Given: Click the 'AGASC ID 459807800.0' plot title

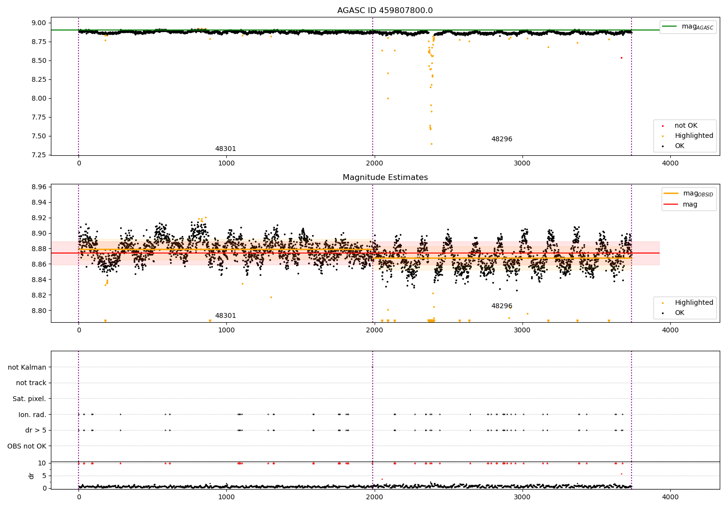Looking at the screenshot, I should 385,11.
